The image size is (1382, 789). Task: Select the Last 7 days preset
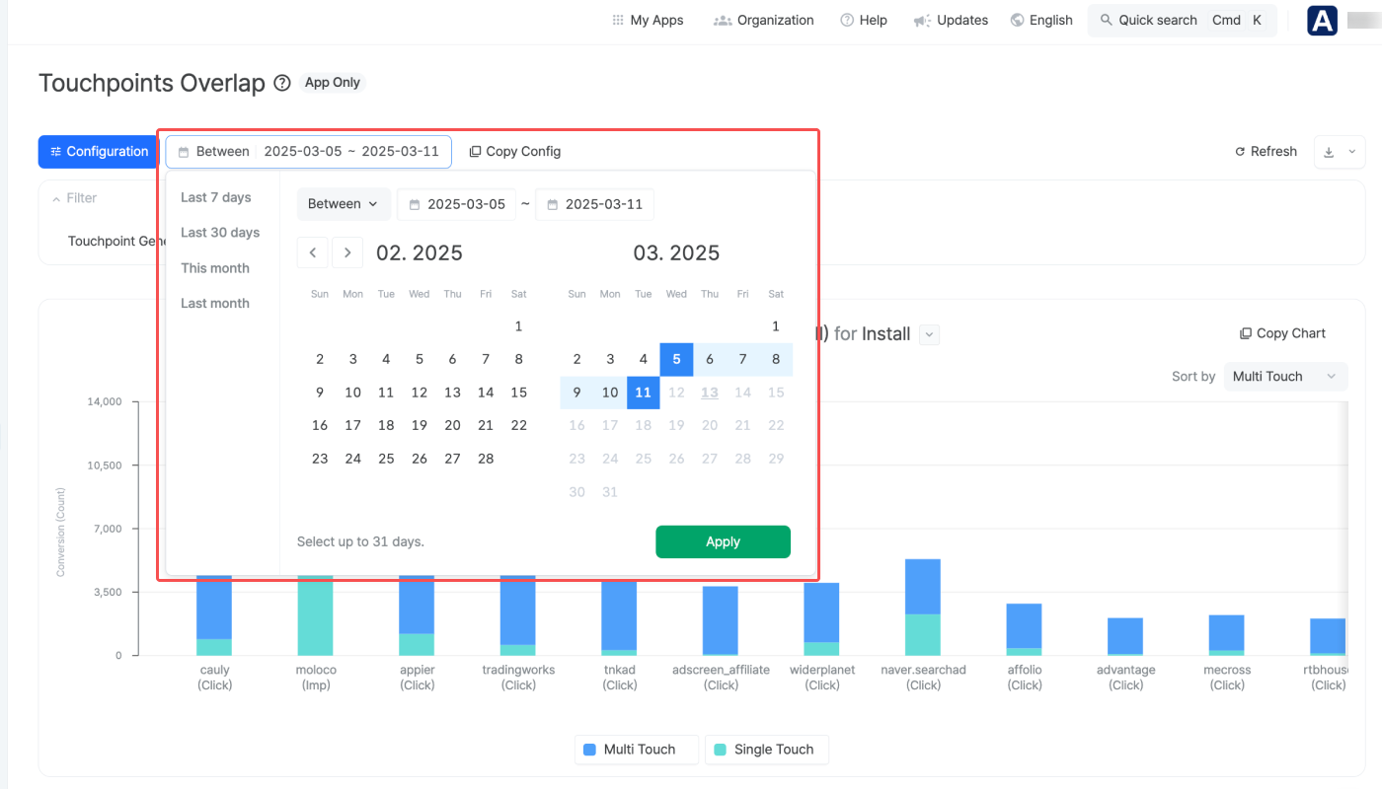coord(215,197)
